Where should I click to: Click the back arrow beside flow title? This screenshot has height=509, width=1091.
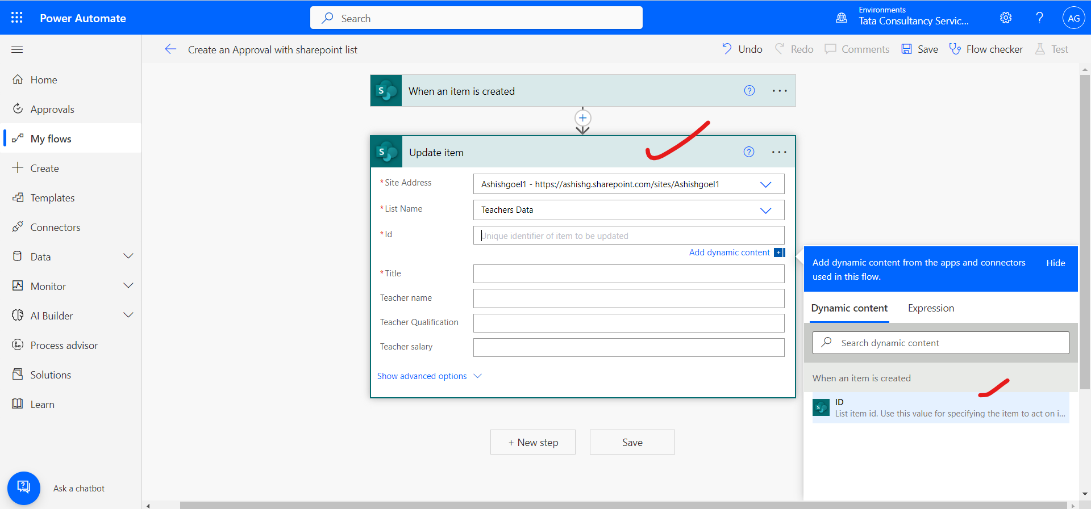coord(170,49)
